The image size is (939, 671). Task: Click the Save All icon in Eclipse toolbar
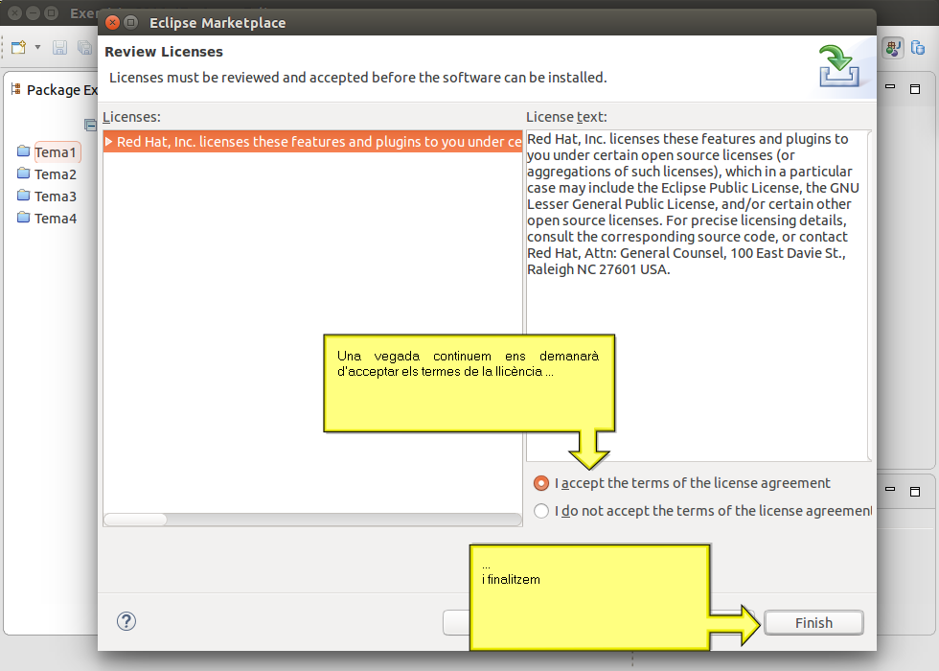pos(85,47)
